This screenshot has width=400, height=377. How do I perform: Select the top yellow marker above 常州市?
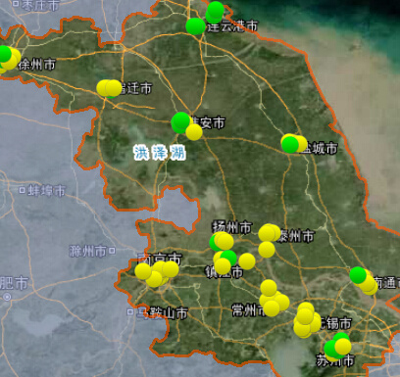click(269, 288)
